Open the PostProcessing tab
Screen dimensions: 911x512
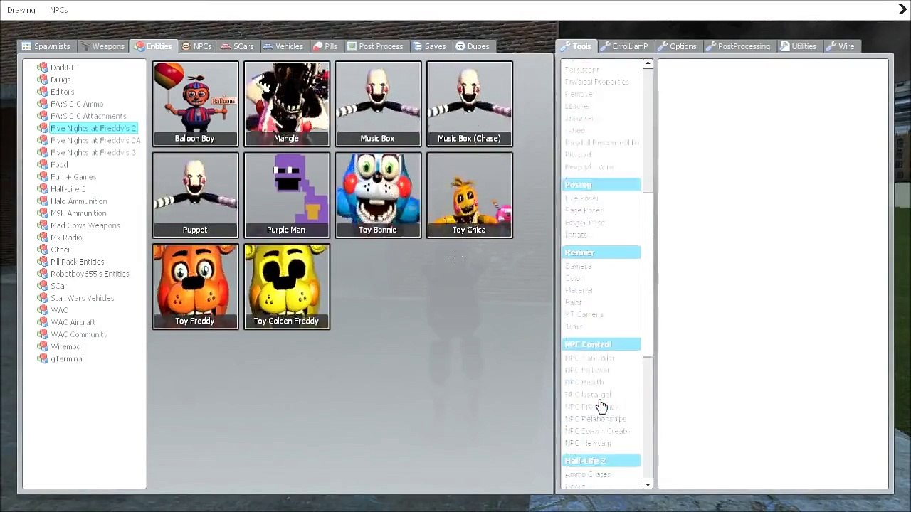pos(738,46)
